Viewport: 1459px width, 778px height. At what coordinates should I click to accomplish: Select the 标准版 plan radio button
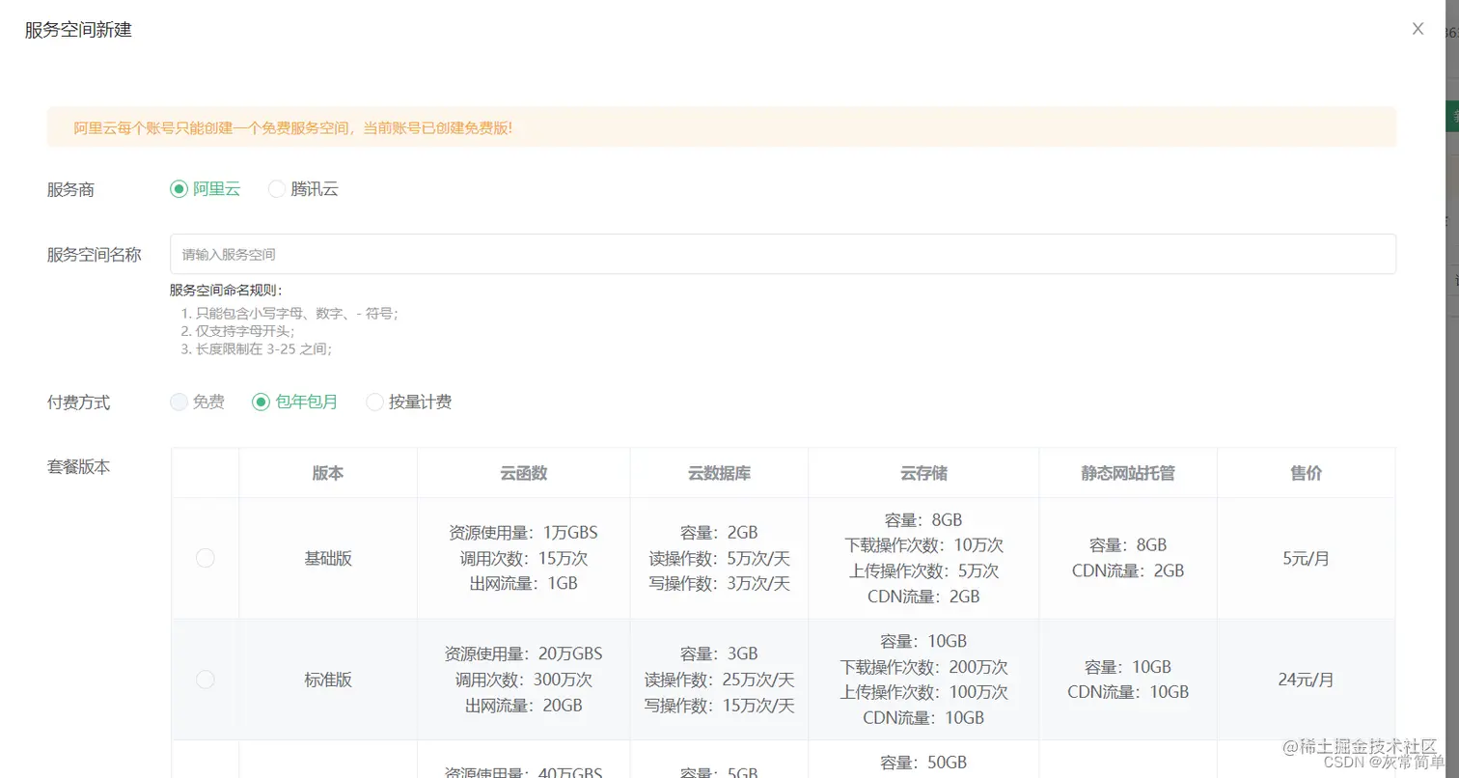click(x=205, y=680)
